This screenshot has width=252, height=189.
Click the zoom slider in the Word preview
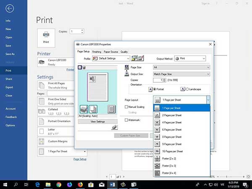pos(231,177)
